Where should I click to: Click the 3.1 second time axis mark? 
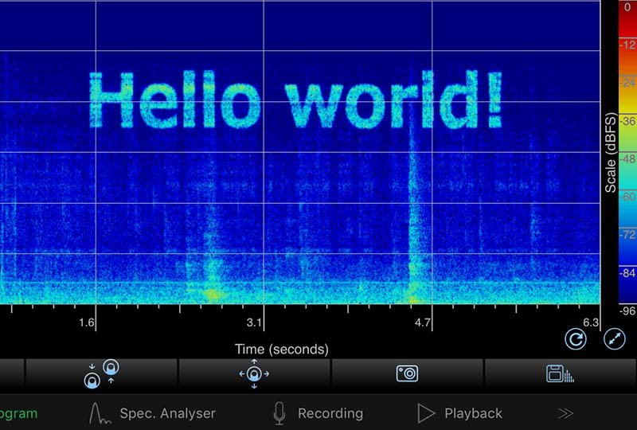(254, 322)
